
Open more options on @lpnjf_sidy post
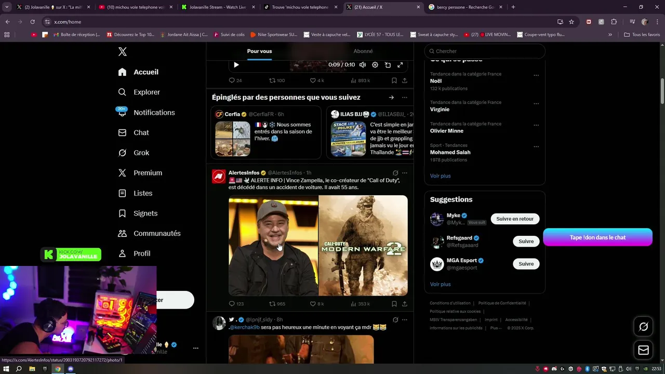point(405,319)
